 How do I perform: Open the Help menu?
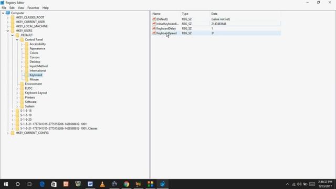click(x=46, y=8)
